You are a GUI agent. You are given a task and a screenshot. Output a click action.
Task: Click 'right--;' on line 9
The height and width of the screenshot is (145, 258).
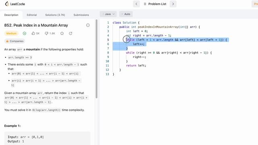[x=139, y=57]
